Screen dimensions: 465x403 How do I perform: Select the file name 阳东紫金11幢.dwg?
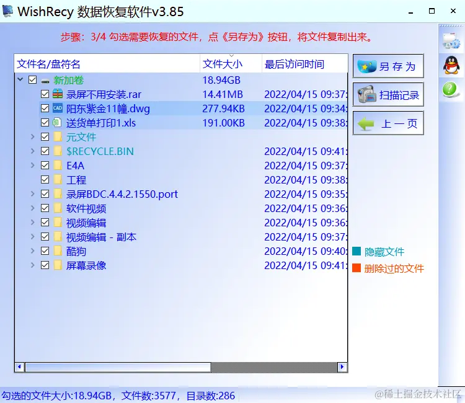pos(108,108)
